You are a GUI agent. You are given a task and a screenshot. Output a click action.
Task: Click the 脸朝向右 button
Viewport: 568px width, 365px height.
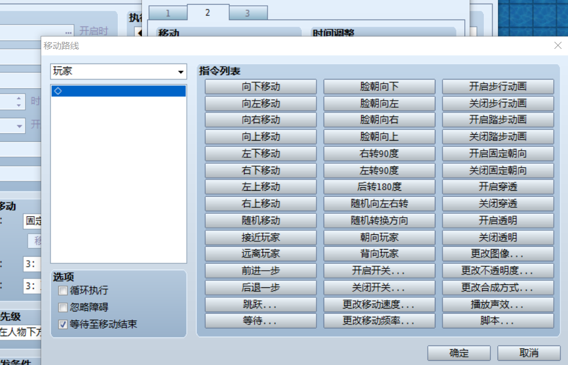(x=379, y=120)
